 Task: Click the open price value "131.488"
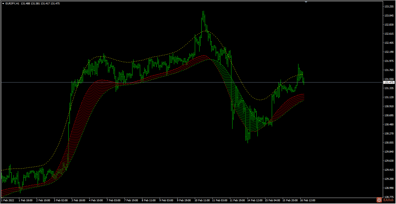click(25, 4)
